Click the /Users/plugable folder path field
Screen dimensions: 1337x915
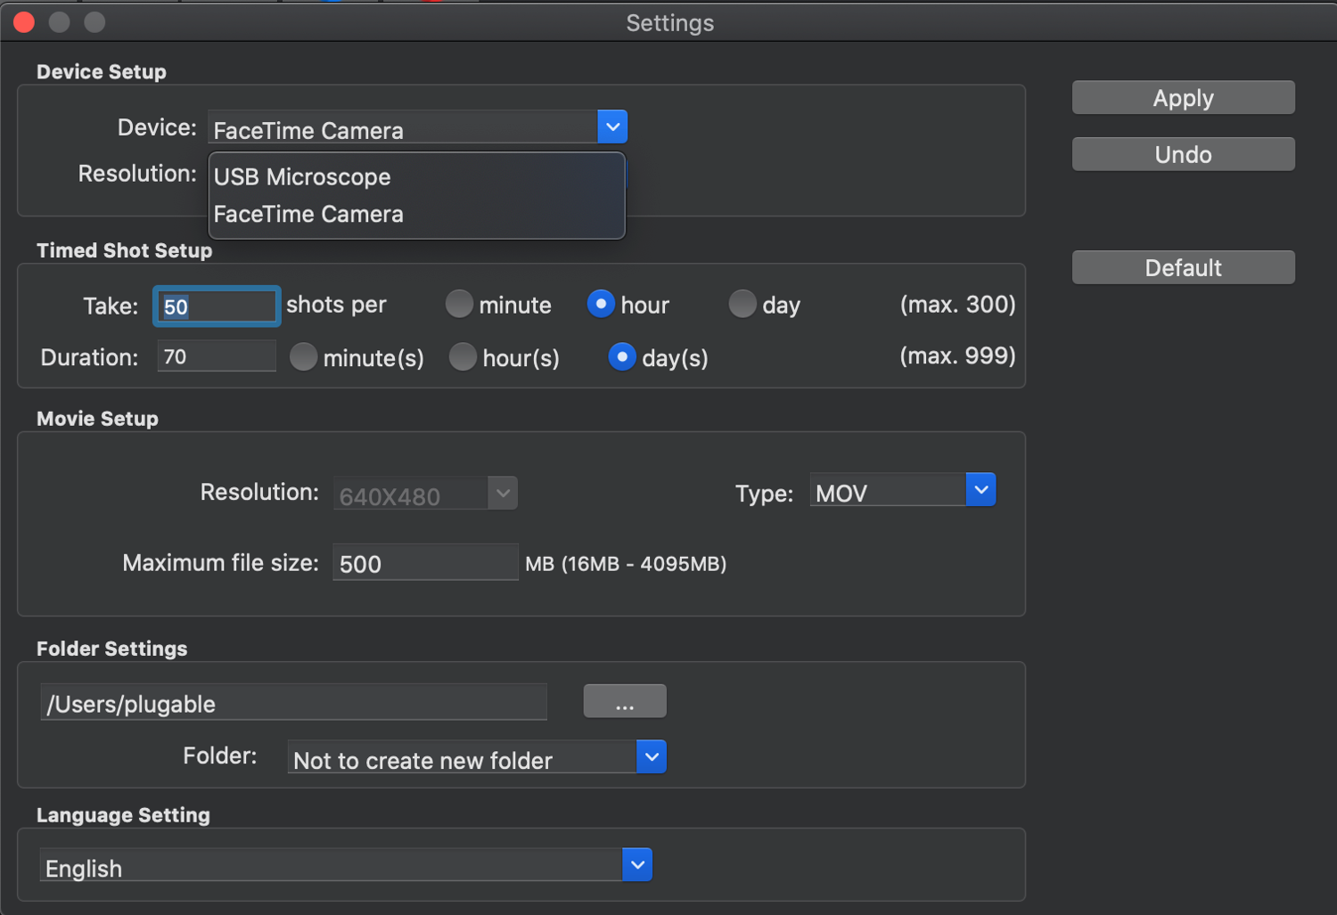pyautogui.click(x=293, y=703)
